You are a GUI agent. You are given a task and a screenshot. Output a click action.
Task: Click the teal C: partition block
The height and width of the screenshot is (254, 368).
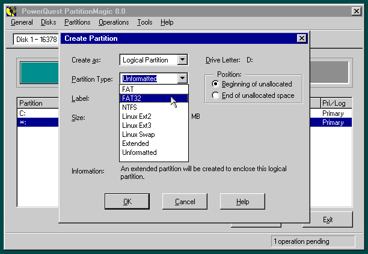click(x=39, y=72)
